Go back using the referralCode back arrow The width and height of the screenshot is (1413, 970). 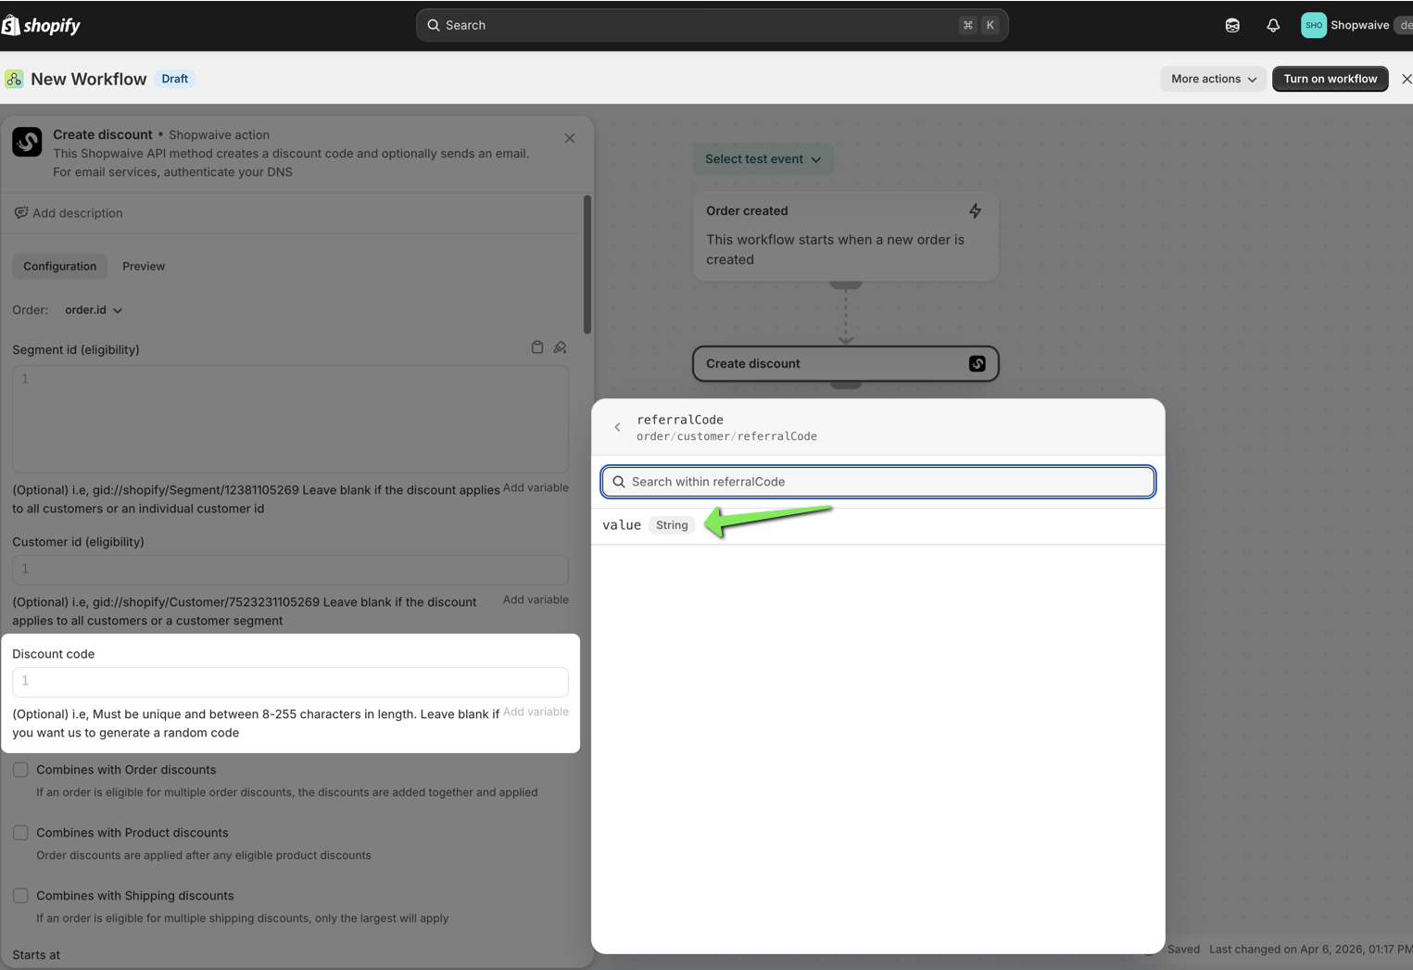617,427
